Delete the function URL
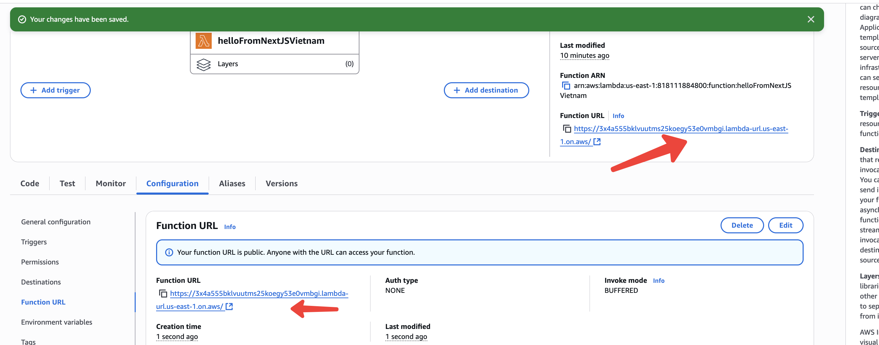 click(x=741, y=225)
